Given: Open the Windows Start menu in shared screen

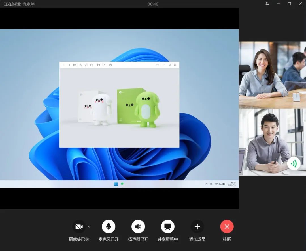Looking at the screenshot, I should [116, 184].
